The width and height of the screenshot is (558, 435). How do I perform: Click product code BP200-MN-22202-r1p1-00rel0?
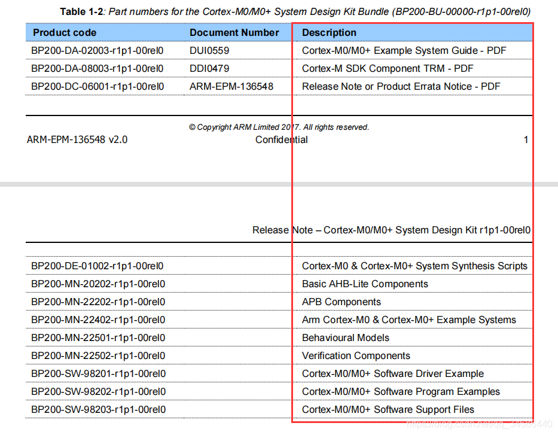[98, 302]
